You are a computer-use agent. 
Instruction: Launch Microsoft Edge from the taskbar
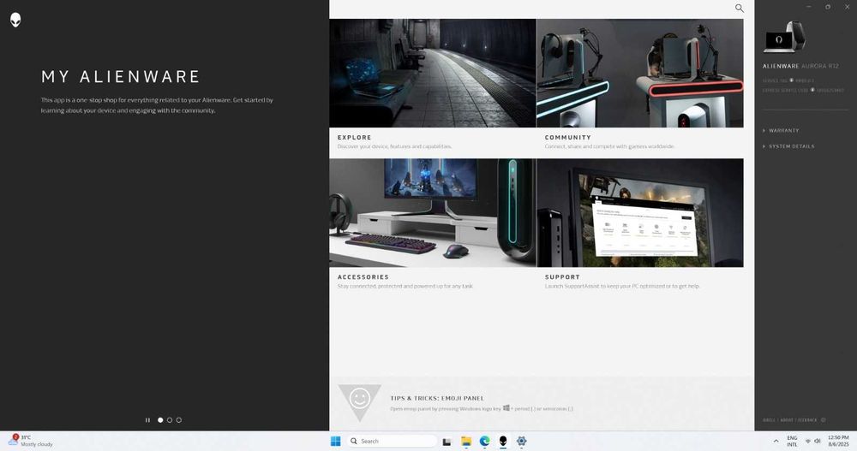484,442
